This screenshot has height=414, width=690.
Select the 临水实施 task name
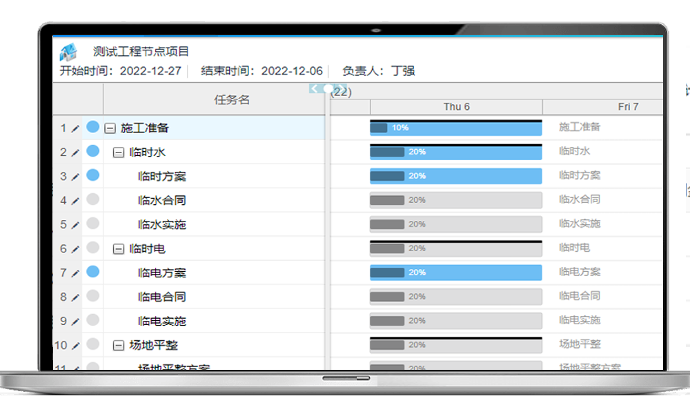tap(162, 225)
